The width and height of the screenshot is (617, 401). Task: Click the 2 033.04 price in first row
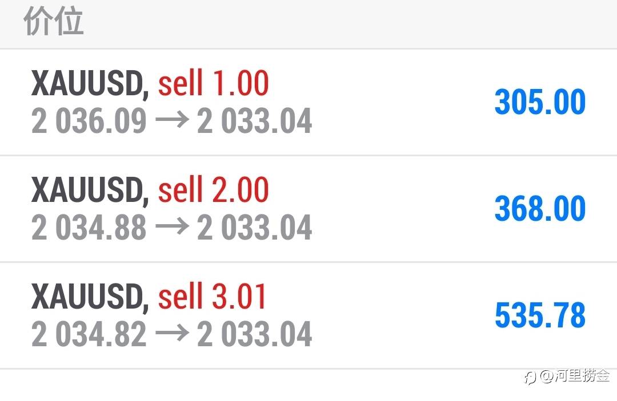tap(255, 120)
